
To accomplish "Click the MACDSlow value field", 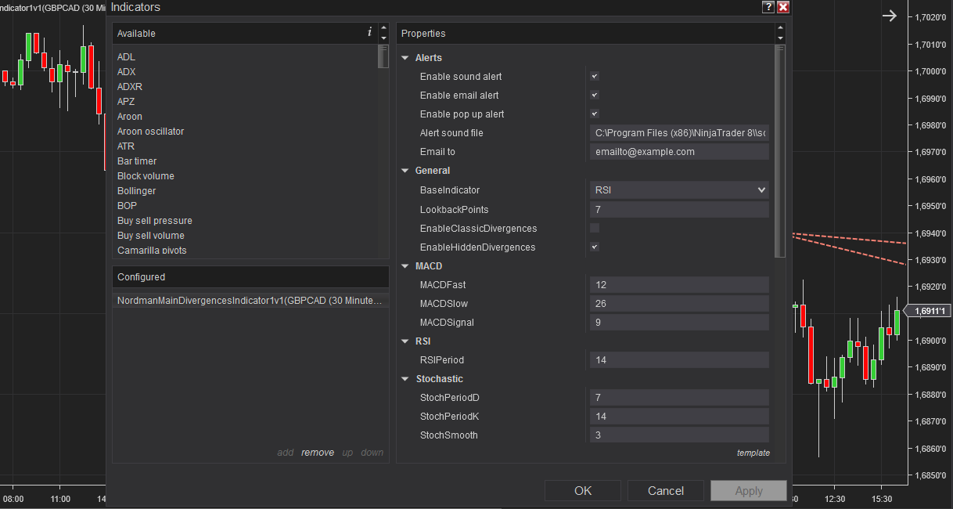I will tap(679, 304).
